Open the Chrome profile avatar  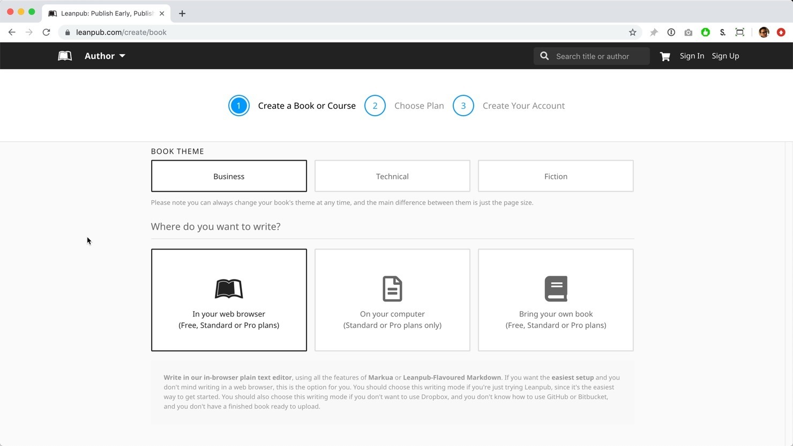(764, 32)
